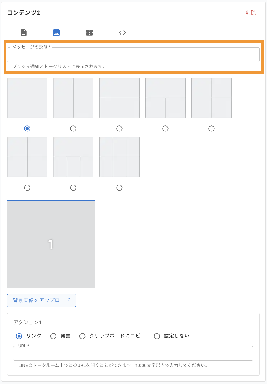Enable the クリップボードにコピー action
The height and width of the screenshot is (384, 267).
coord(83,336)
